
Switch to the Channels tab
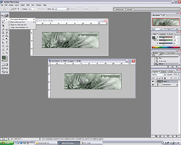coord(164,72)
